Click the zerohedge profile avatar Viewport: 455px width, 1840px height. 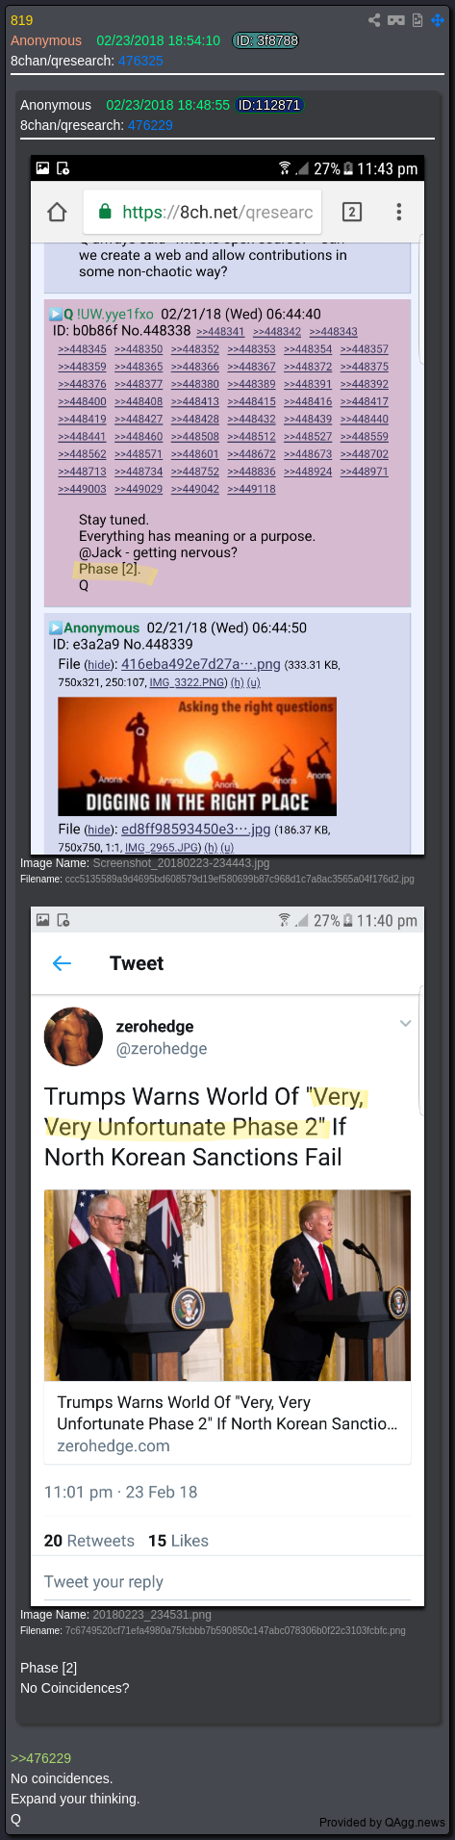(x=73, y=1037)
